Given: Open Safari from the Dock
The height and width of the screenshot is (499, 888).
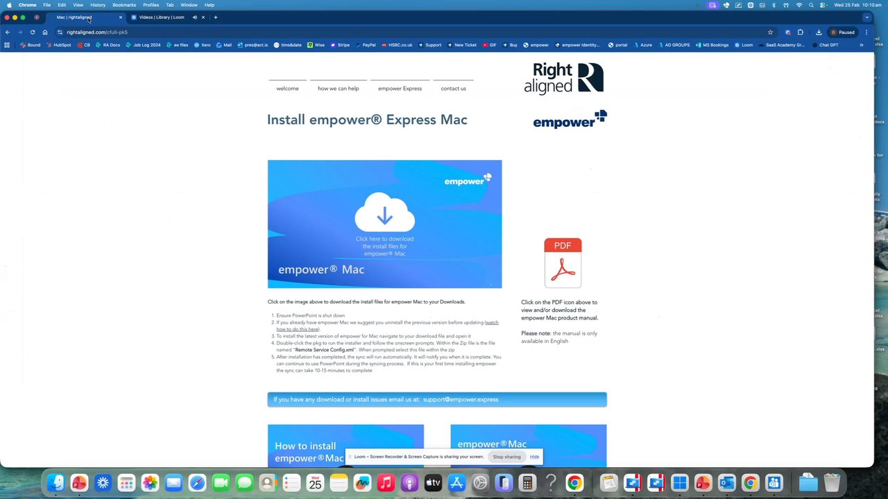Looking at the screenshot, I should [x=197, y=482].
